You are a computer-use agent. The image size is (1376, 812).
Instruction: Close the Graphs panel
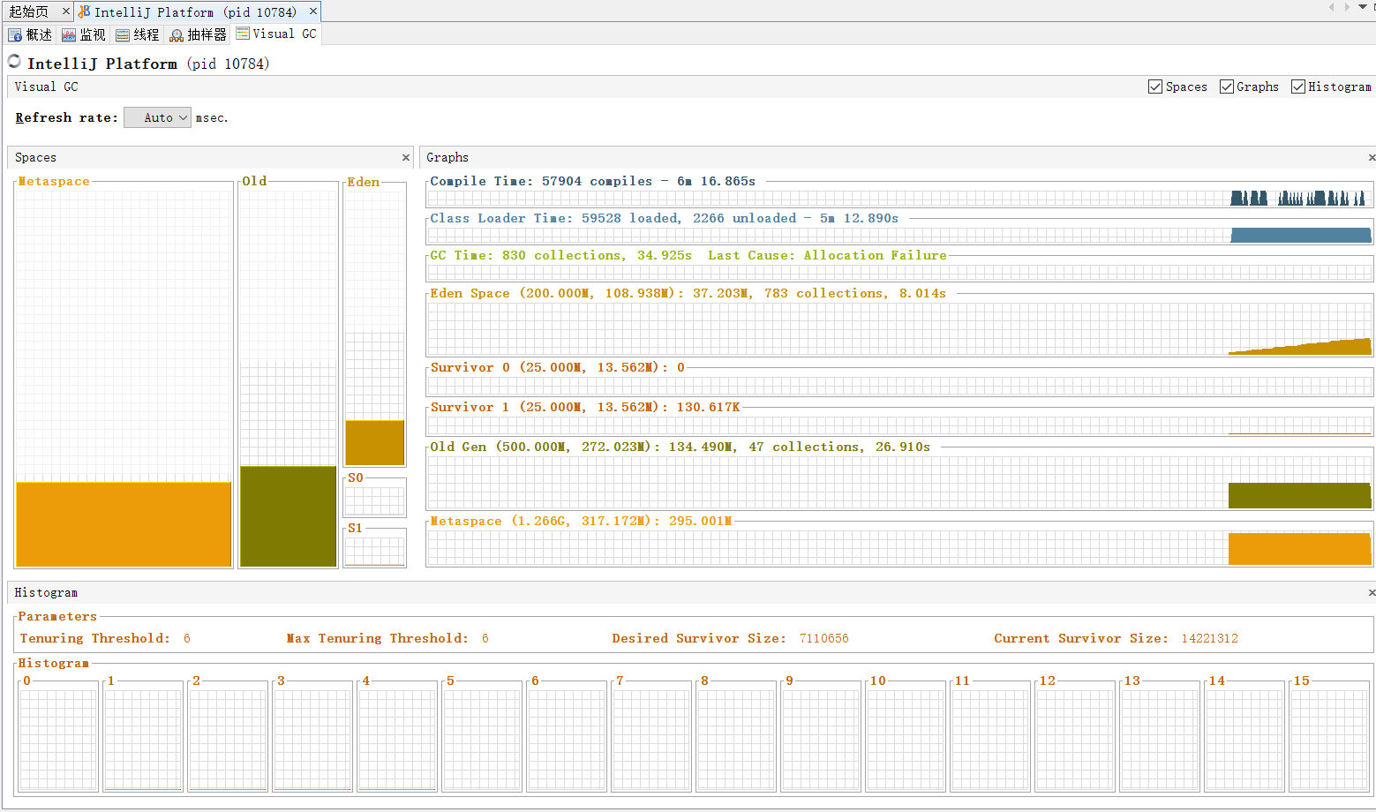coord(1372,158)
